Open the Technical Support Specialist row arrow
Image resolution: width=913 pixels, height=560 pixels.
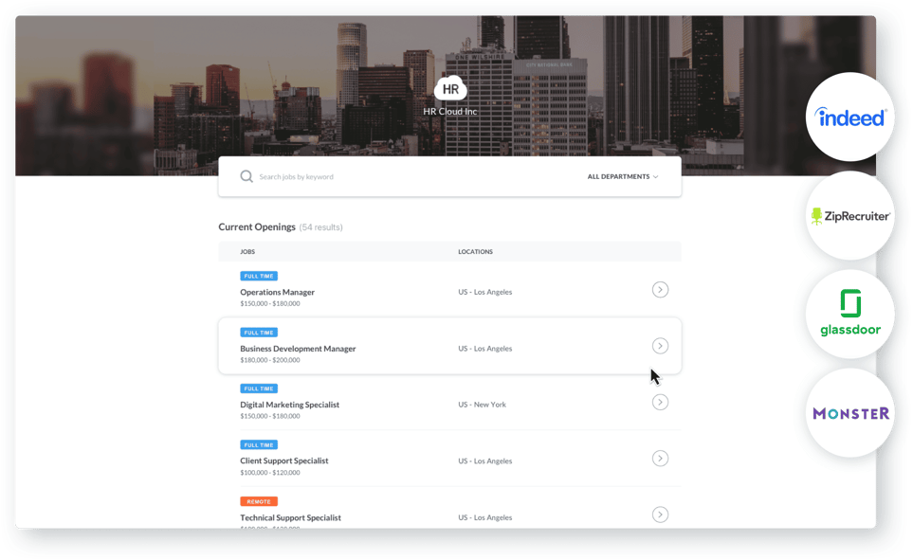(660, 515)
